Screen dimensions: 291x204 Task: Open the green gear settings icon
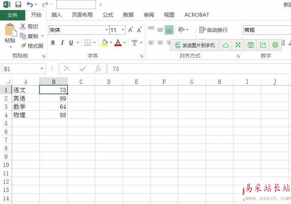[275, 45]
